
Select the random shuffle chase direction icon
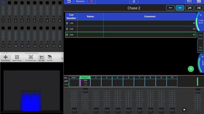[x=199, y=8]
